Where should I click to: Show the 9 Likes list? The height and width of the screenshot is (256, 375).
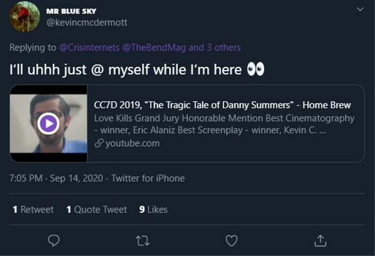coord(153,209)
